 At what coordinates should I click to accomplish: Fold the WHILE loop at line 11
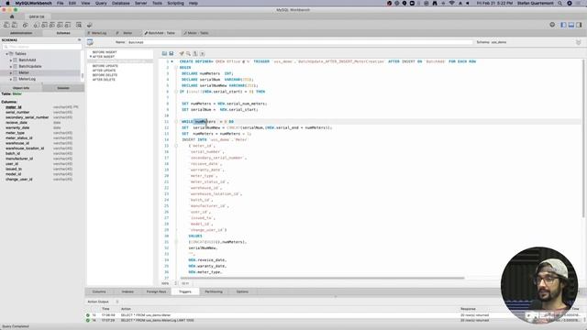point(176,122)
